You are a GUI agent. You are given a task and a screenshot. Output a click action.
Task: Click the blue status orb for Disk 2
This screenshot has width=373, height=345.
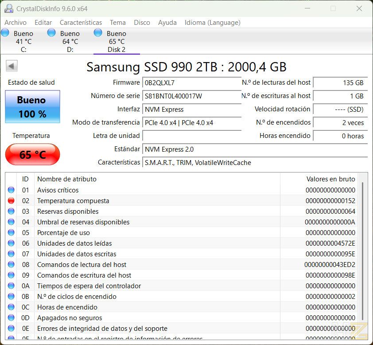click(x=98, y=33)
